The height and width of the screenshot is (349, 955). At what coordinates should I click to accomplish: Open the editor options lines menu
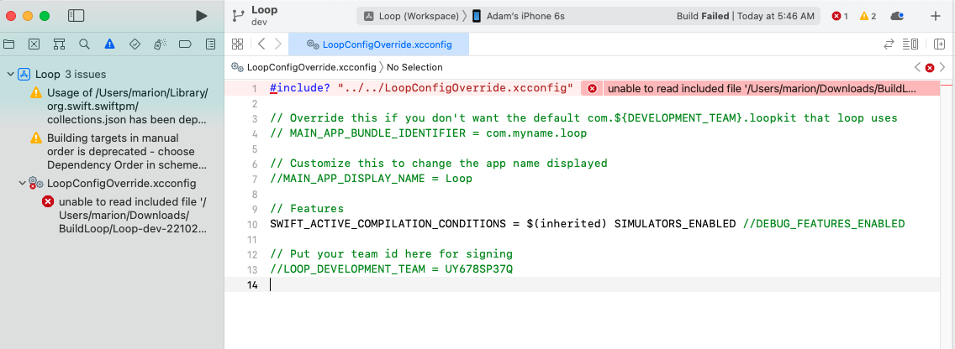(x=910, y=44)
